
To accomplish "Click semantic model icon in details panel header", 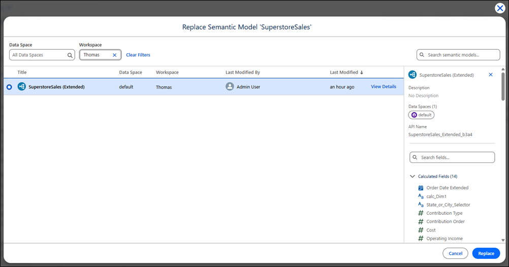I will (412, 75).
